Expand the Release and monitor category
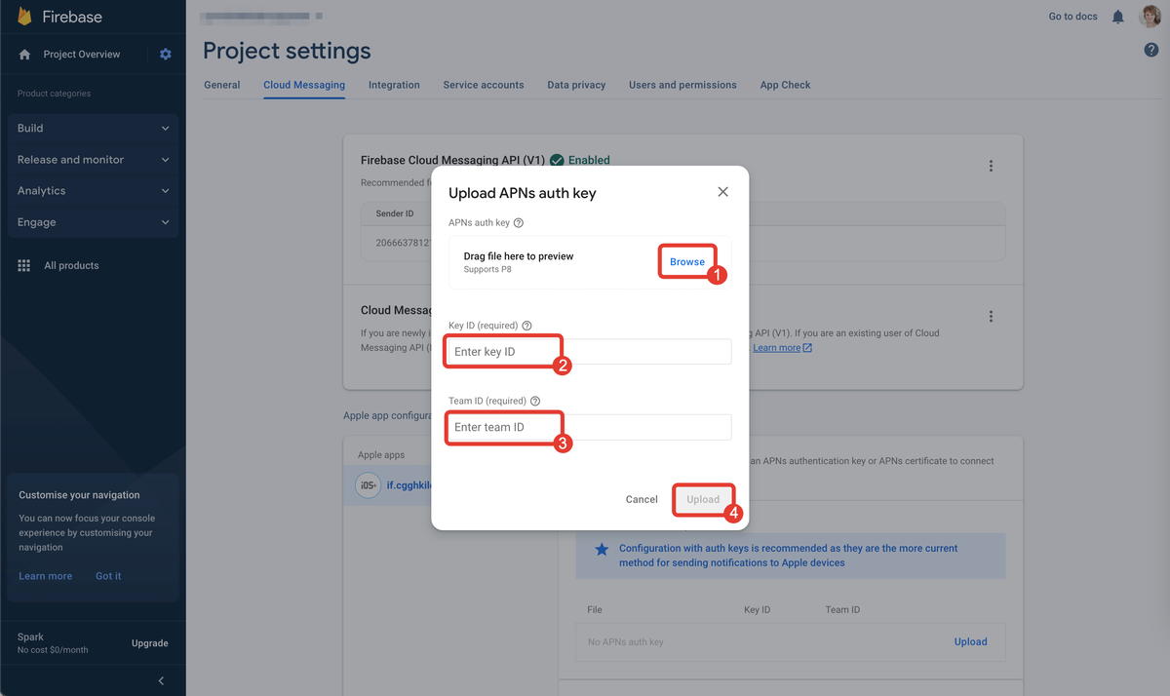The width and height of the screenshot is (1170, 696). [93, 160]
